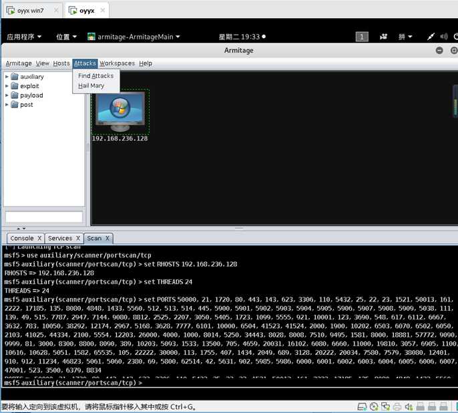Click the power icon in top bar
The image size is (458, 413).
tap(455, 37)
